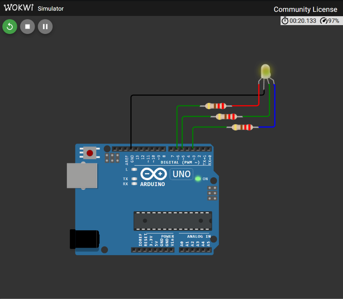Click the ARDUINO text label
The image size is (343, 299).
pos(153,184)
